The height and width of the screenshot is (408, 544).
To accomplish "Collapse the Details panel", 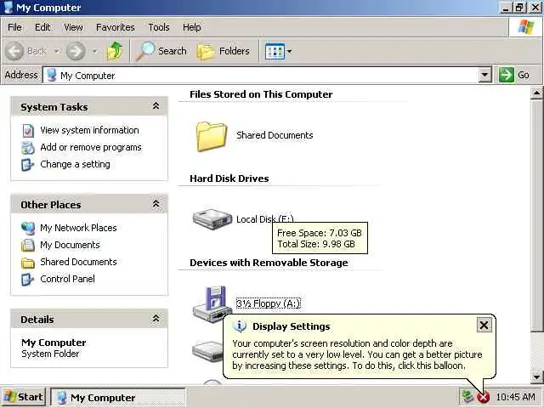I will 156,318.
